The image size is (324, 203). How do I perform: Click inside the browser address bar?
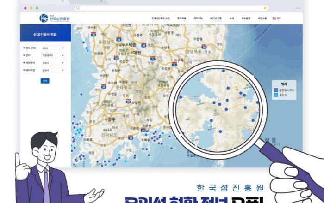coord(172,8)
